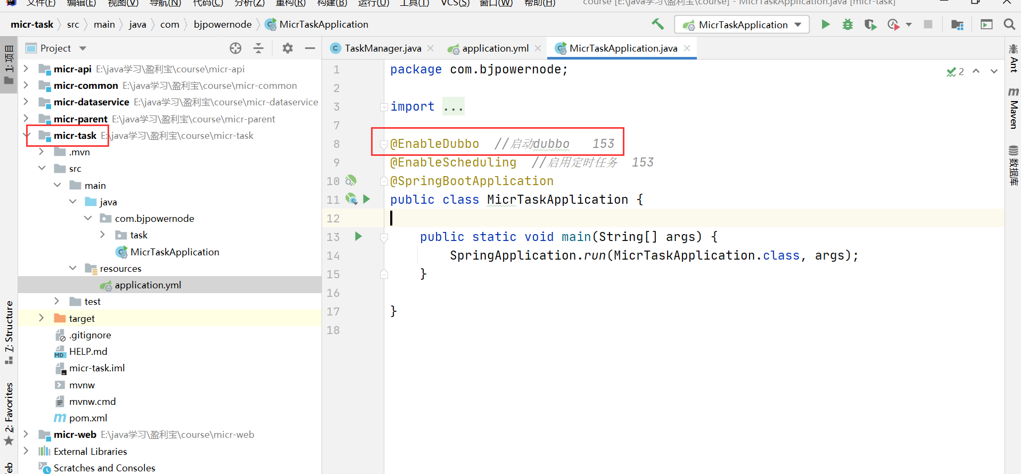Click the Search Everywhere magnifier icon
Screen dimensions: 1021x474
(1009, 24)
